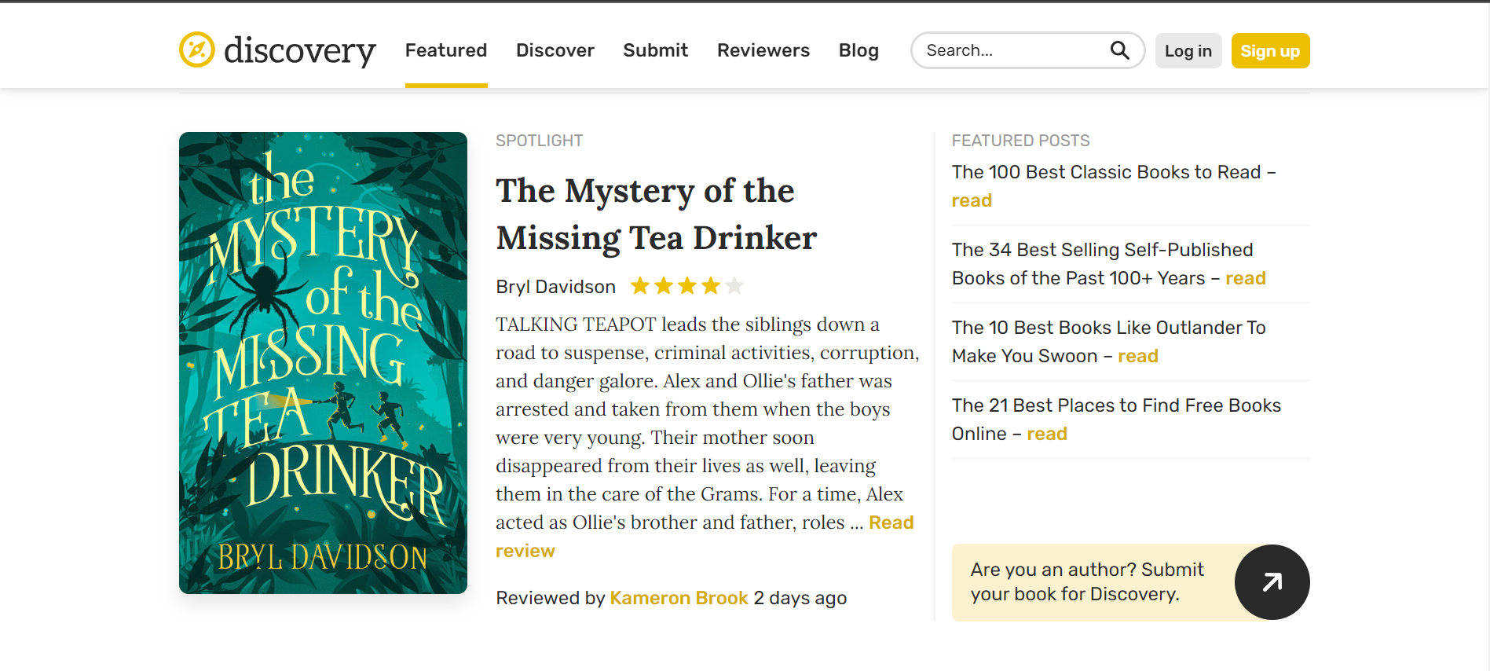Screen dimensions: 1490x671
Task: Visit reviewer Kameron Brook's profile
Action: pos(679,598)
